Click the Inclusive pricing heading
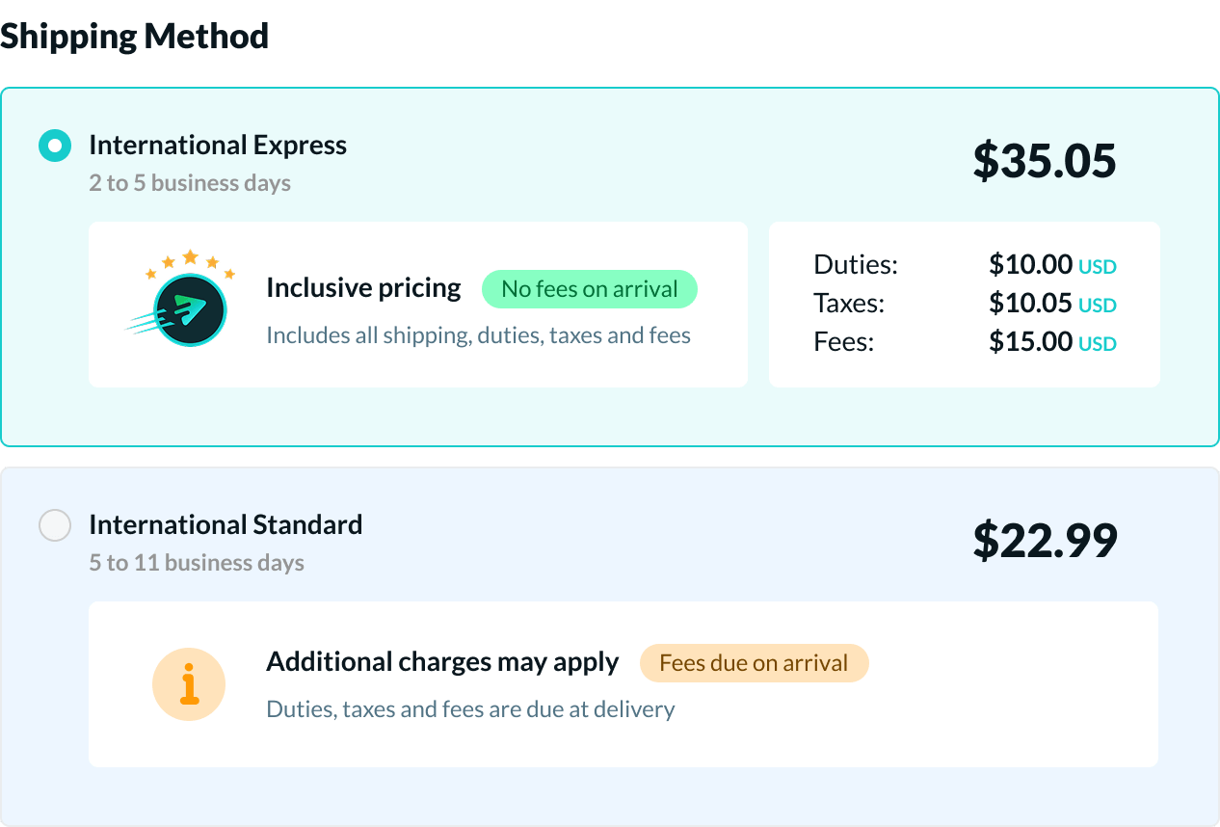 [x=363, y=288]
